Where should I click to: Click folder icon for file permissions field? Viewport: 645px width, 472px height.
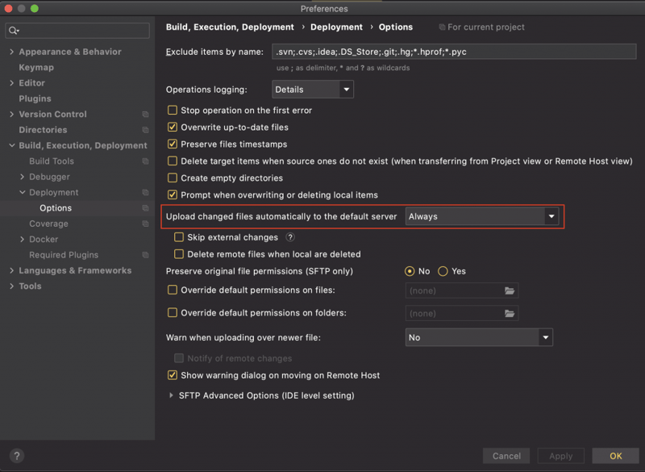[x=510, y=290]
